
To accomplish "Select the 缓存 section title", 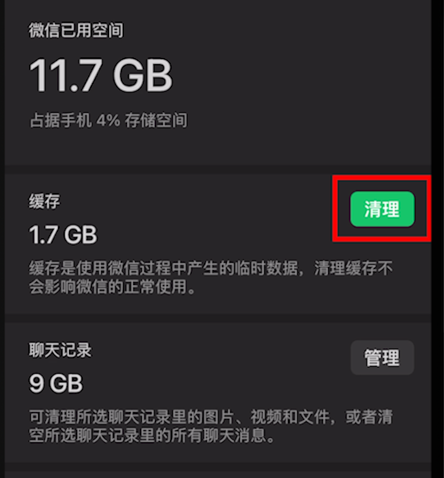I will point(44,201).
